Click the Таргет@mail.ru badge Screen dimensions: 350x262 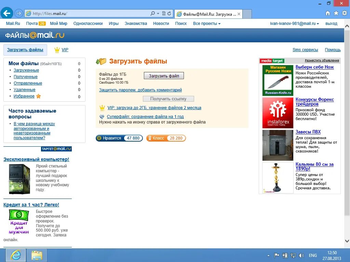(x=56, y=149)
